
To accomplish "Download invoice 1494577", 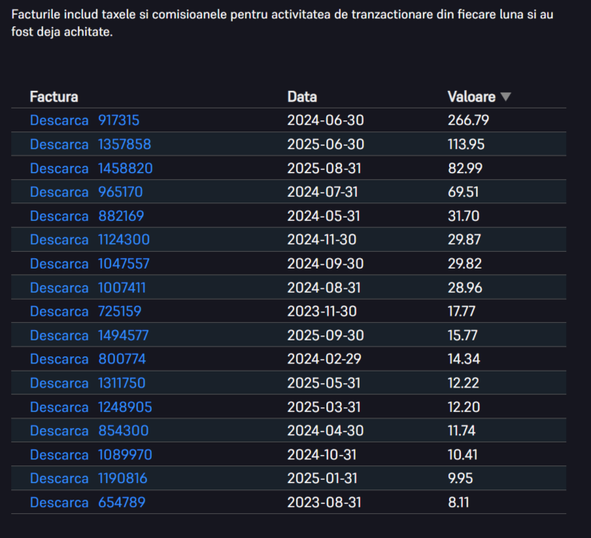I will [x=59, y=336].
